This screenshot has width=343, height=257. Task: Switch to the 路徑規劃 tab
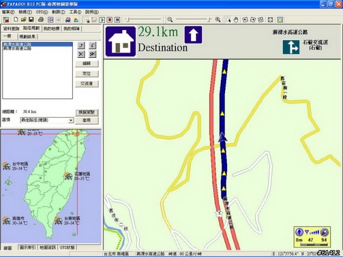coord(32,28)
